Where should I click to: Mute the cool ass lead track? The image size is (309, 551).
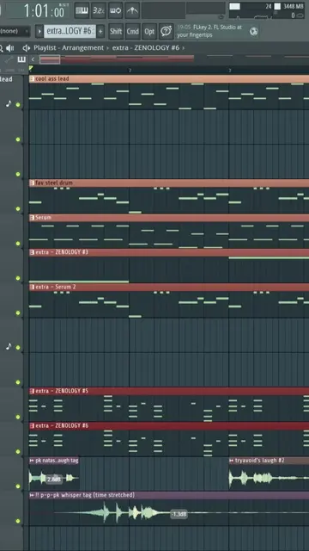pos(18,105)
